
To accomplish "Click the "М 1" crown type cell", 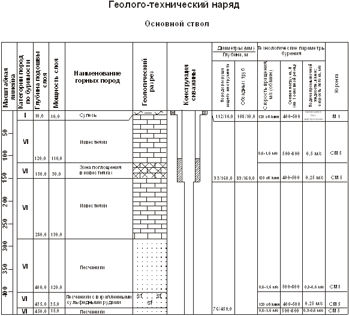I will click(336, 116).
